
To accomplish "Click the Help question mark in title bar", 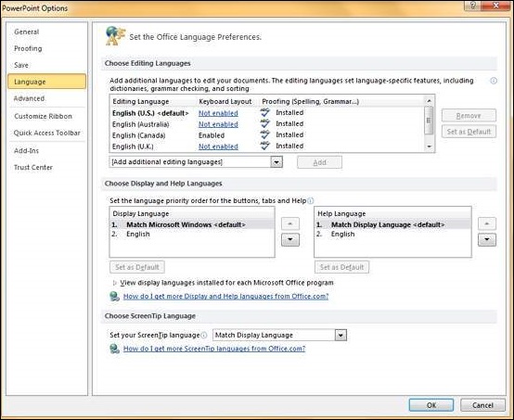I will [x=473, y=6].
